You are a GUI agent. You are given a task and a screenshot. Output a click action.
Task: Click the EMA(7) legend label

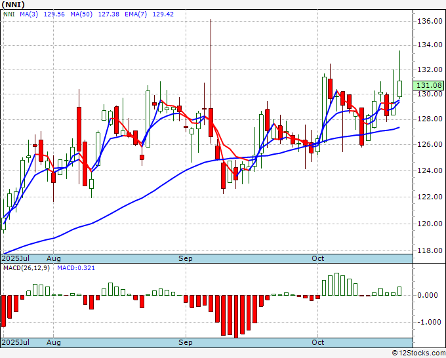click(136, 14)
